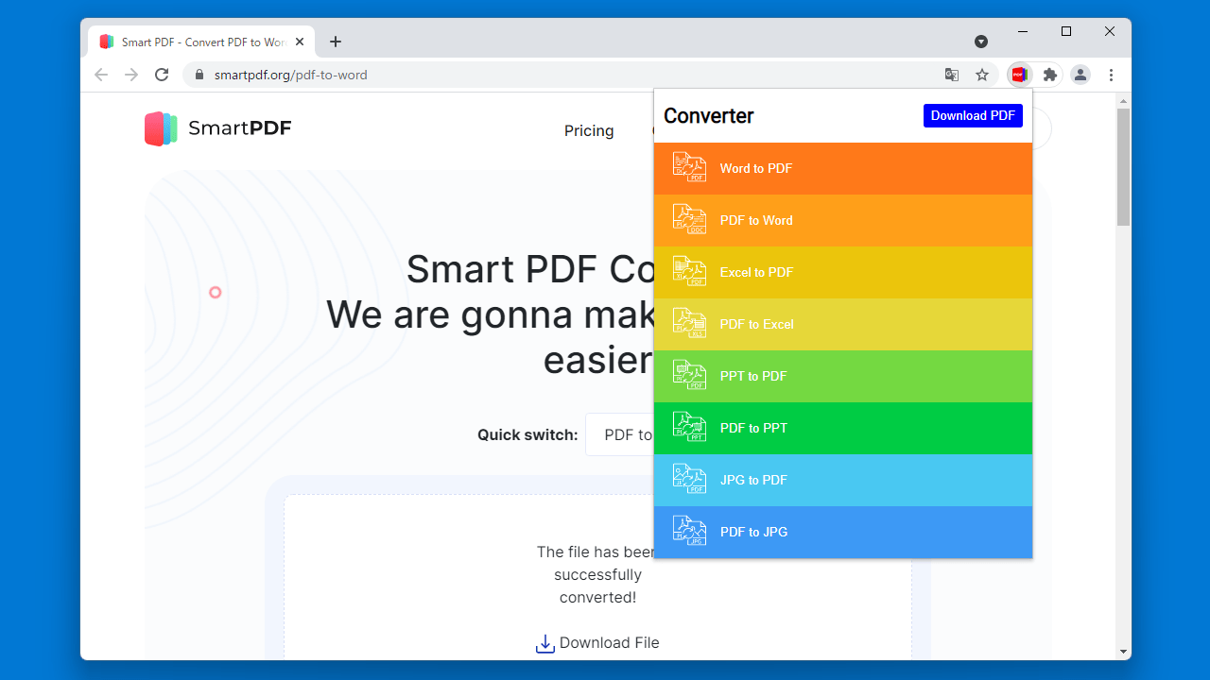
Task: Click the scrollbar down arrow
Action: pos(1123,652)
